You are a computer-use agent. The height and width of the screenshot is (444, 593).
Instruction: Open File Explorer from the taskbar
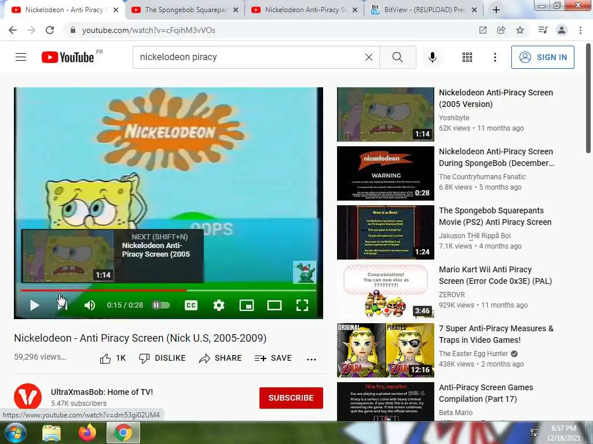click(x=52, y=433)
